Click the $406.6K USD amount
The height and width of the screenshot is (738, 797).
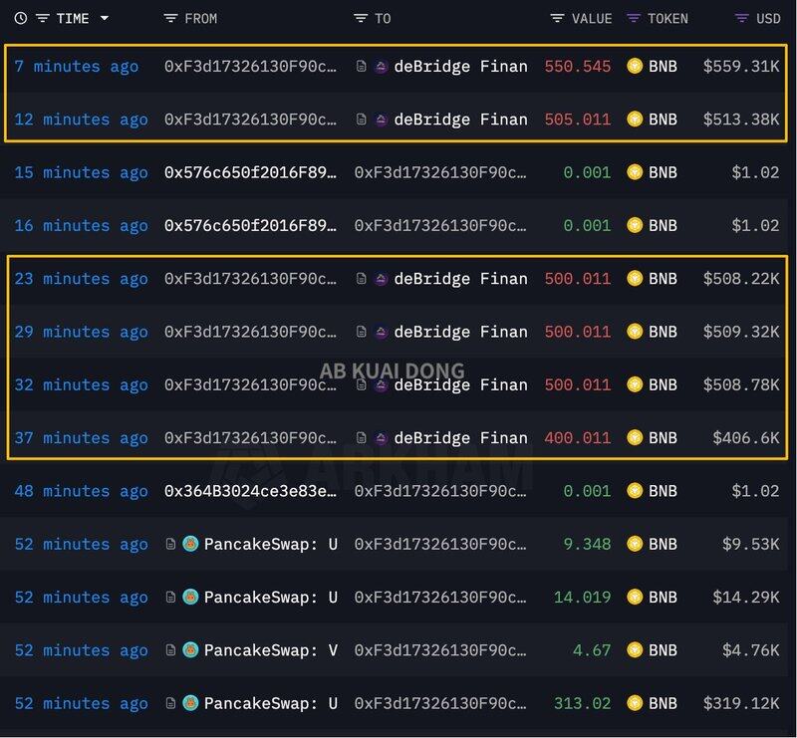(x=745, y=437)
